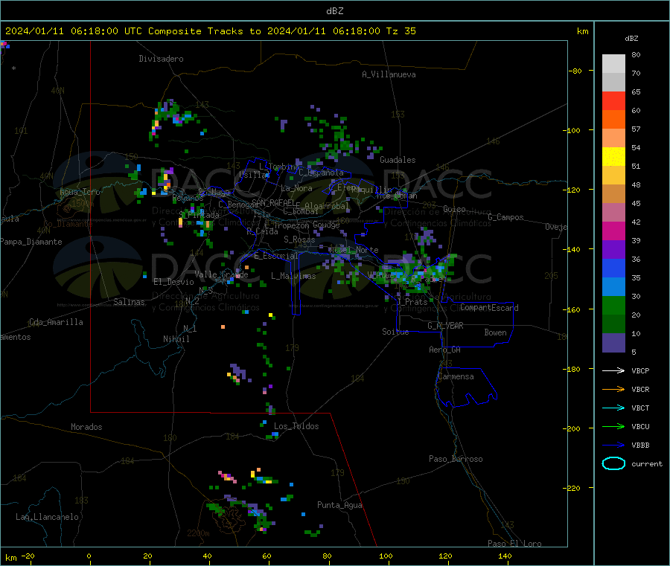
Task: Click the 'Salinas' map label
Action: pyautogui.click(x=129, y=302)
